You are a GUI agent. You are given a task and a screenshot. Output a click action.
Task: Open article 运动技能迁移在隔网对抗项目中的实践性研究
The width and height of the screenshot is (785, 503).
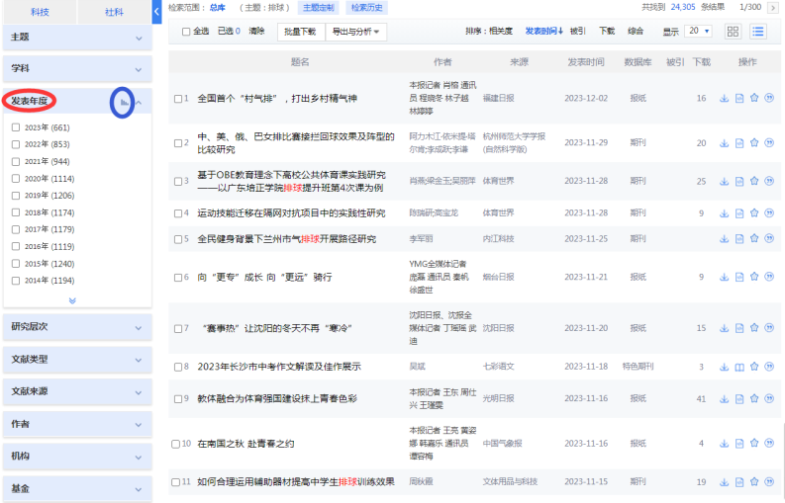tap(291, 213)
